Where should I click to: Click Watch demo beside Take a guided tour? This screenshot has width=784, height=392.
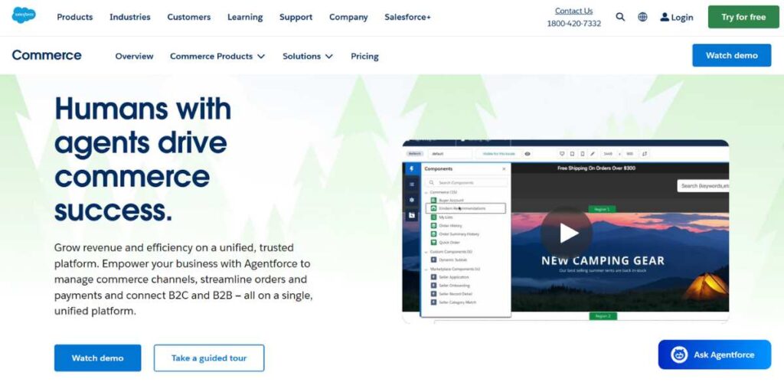tap(97, 358)
